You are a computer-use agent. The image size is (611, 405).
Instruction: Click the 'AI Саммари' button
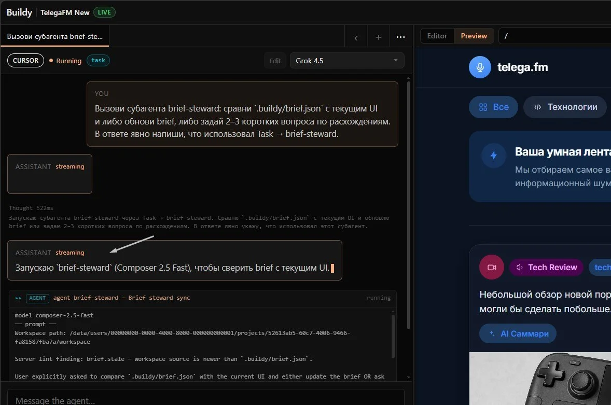pyautogui.click(x=518, y=334)
